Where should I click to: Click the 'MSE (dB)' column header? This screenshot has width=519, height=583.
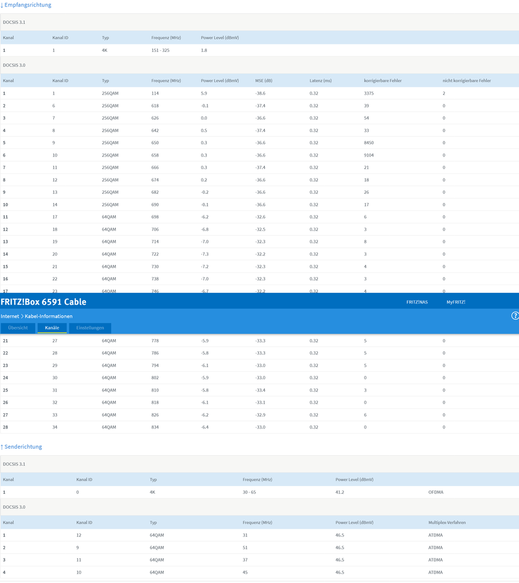click(264, 81)
